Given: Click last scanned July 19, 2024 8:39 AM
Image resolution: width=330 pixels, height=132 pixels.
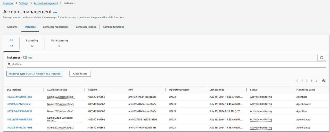Looking at the screenshot, I should 226,111.
